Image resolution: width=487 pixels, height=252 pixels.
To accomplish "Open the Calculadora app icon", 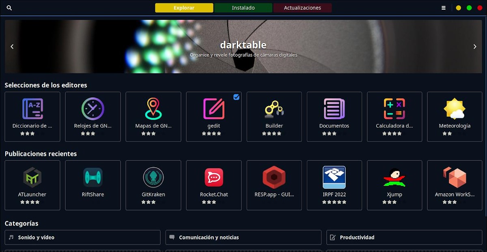I will coord(394,109).
